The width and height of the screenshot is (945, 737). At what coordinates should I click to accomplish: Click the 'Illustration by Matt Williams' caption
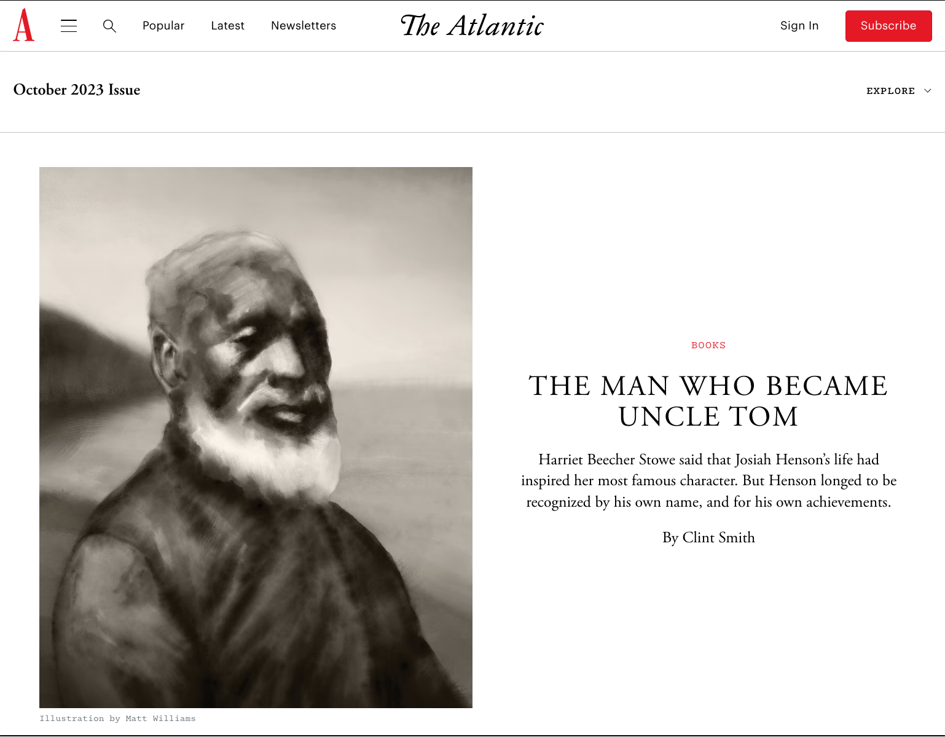(x=117, y=719)
